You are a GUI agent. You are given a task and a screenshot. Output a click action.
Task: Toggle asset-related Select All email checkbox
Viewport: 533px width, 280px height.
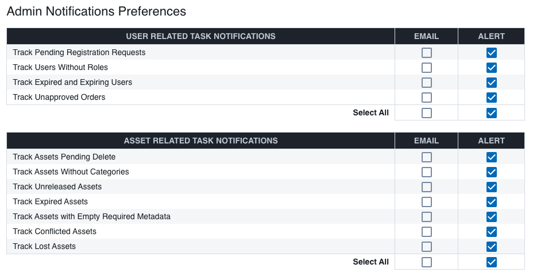click(x=427, y=262)
